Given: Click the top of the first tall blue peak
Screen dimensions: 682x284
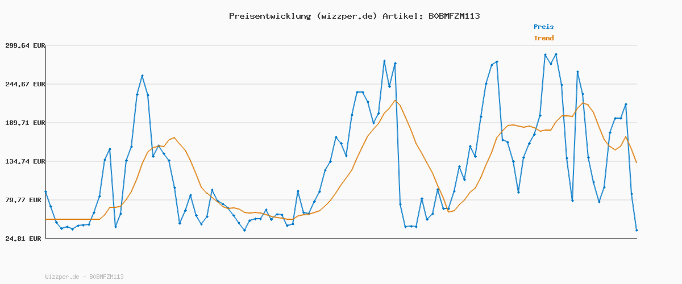Looking at the screenshot, I should point(142,76).
